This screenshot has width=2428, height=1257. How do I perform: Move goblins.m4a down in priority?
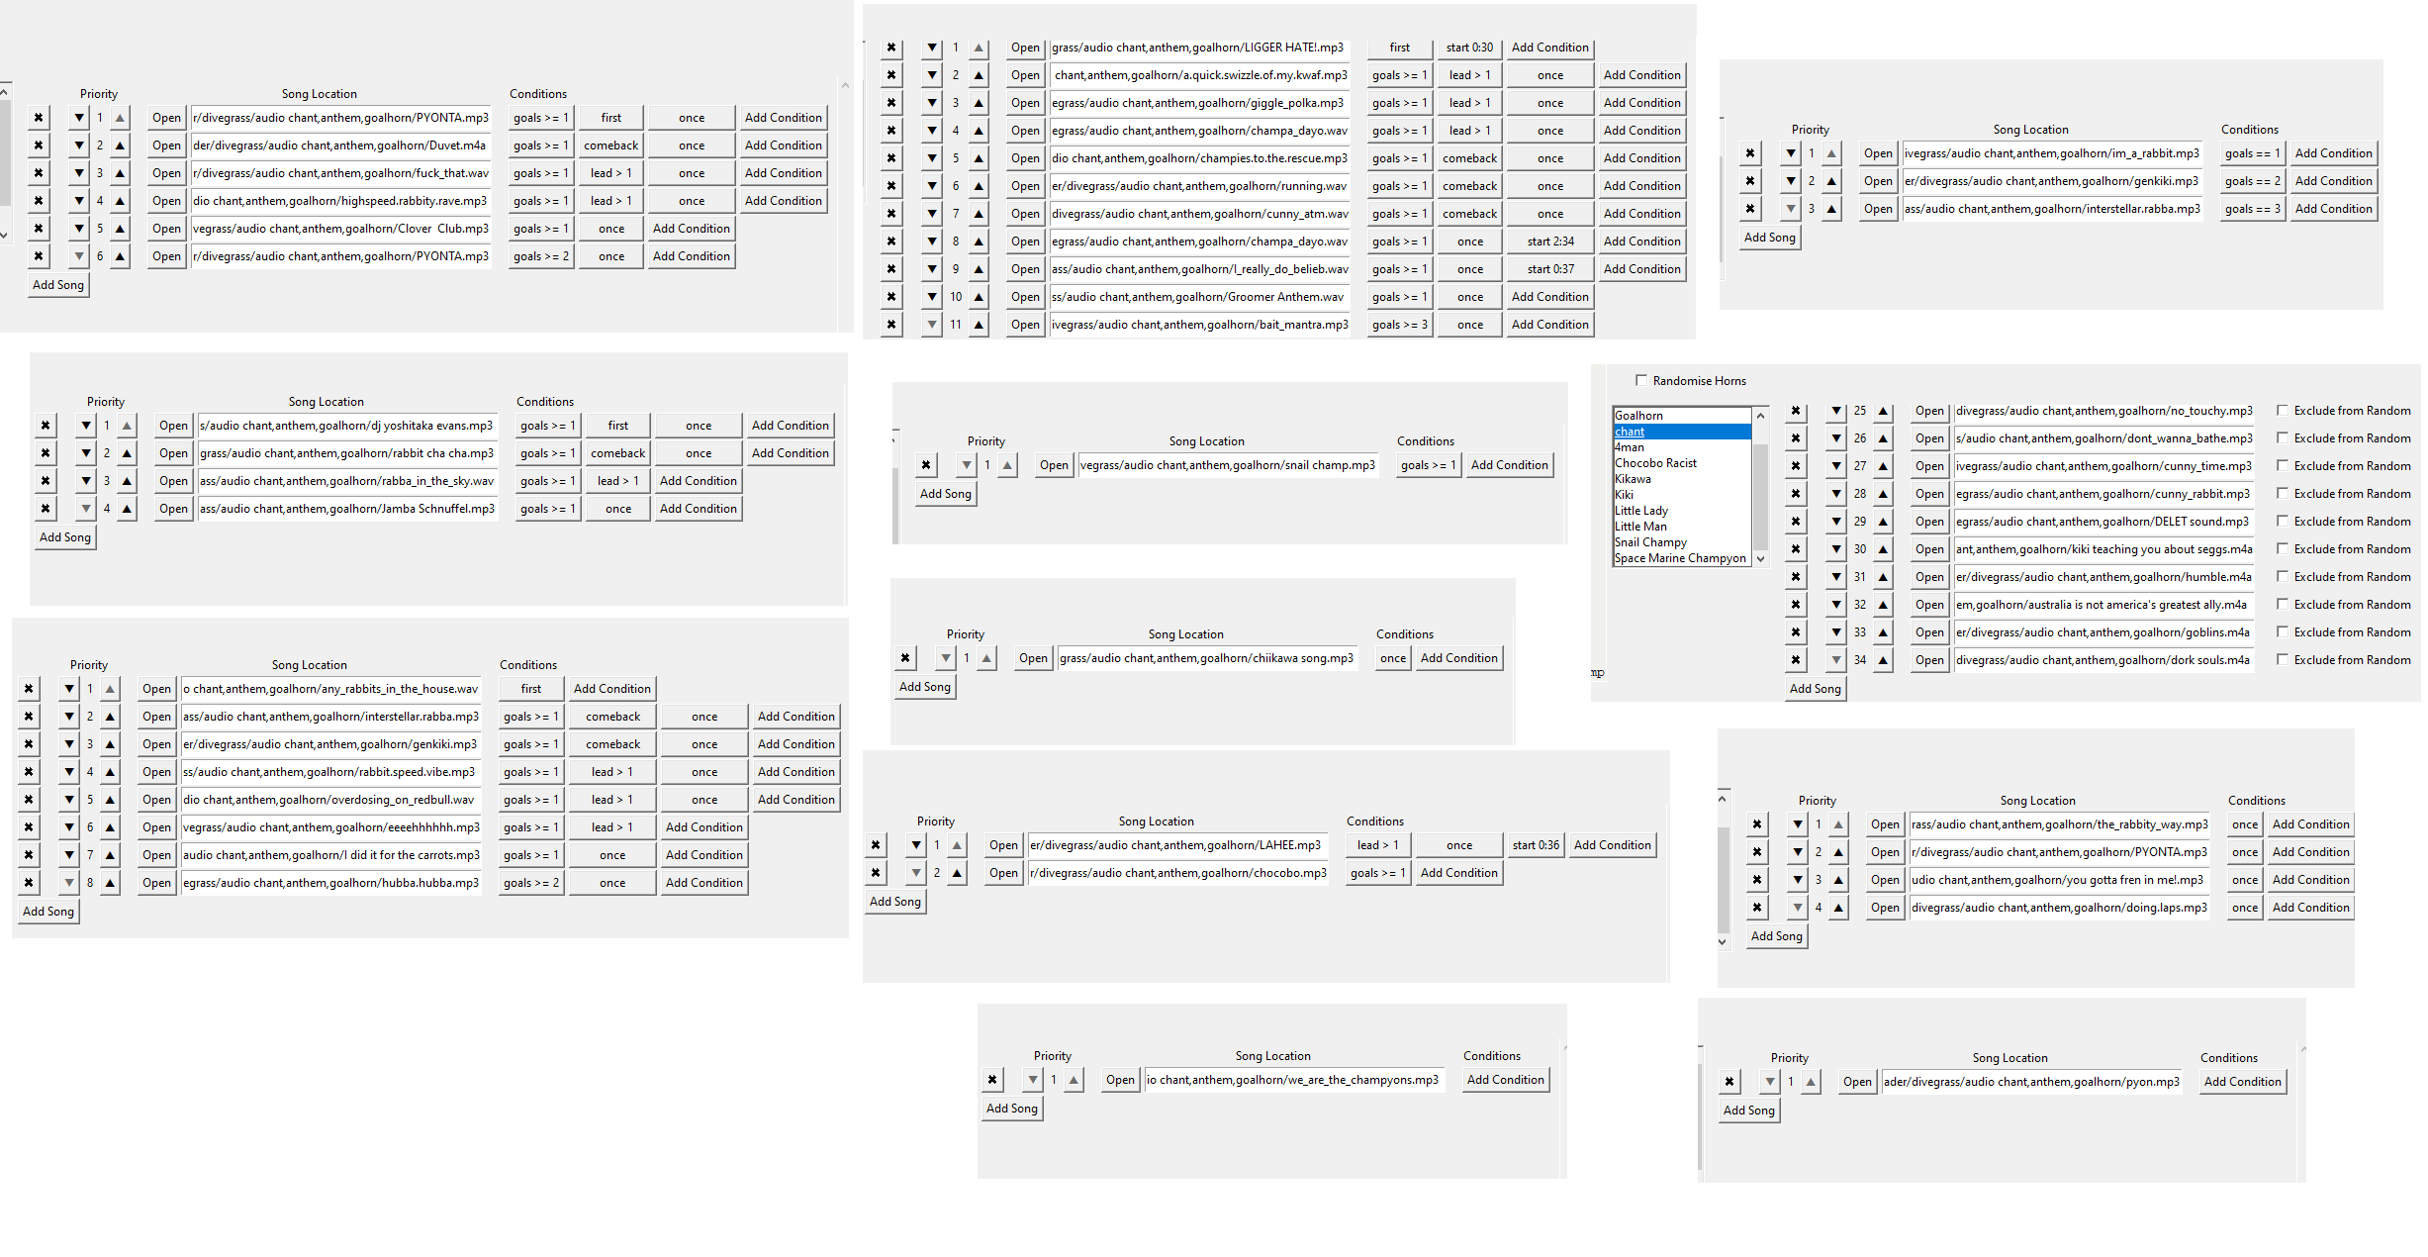1836,632
